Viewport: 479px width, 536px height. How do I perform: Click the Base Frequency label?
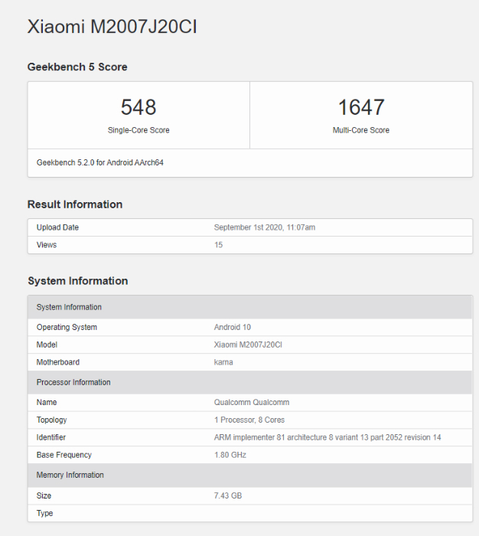pyautogui.click(x=64, y=455)
